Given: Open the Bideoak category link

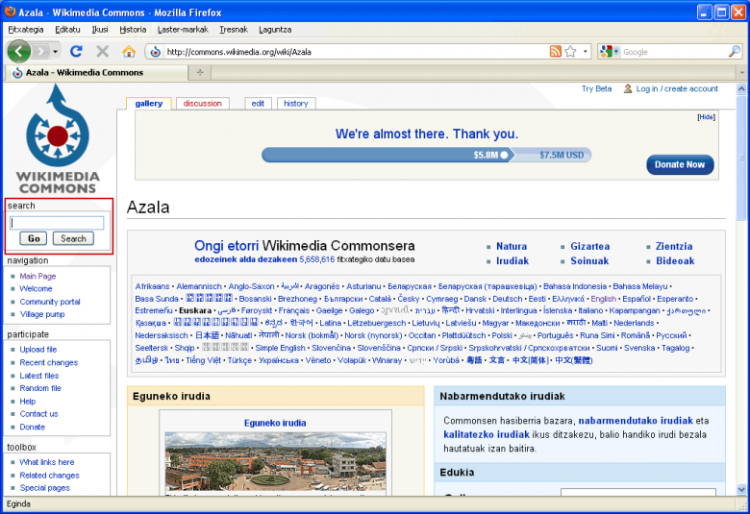Looking at the screenshot, I should coord(675,261).
